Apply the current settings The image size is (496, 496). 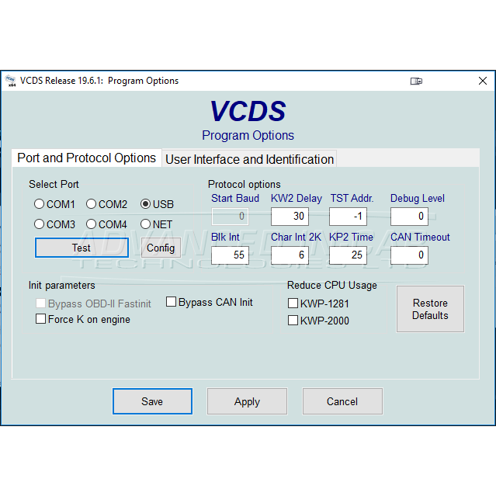[x=247, y=401]
